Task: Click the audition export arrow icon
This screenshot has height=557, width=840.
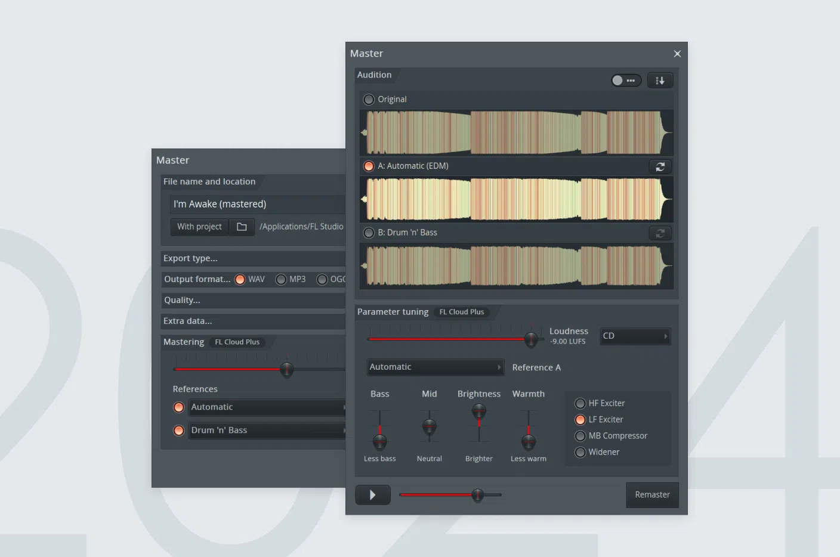Action: 660,81
